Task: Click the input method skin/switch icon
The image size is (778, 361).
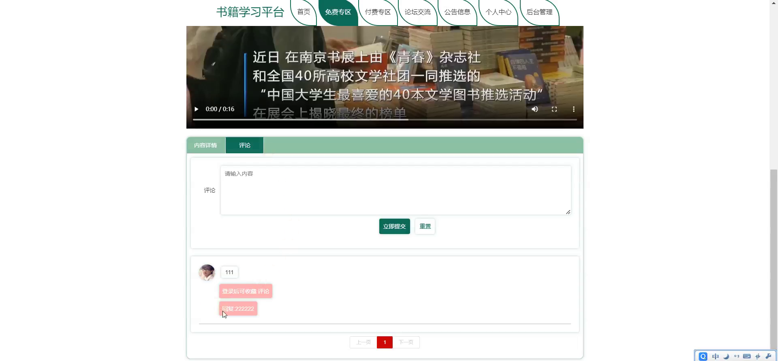Action: [758, 357]
